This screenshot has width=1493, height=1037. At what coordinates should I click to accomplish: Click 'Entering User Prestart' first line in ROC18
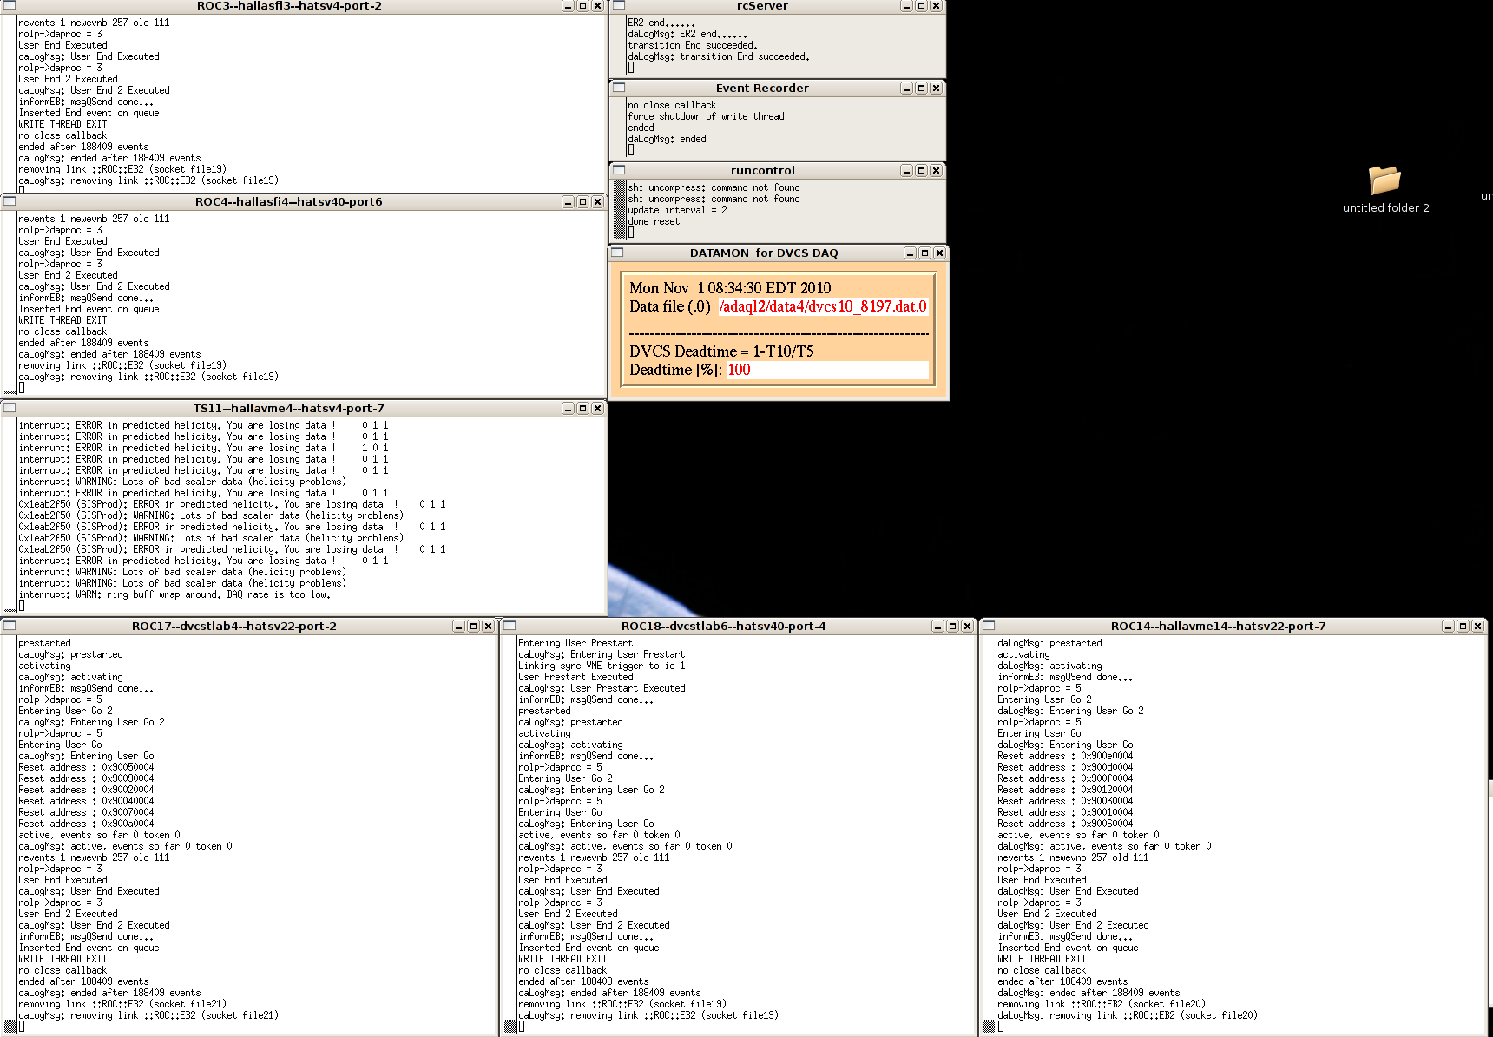tap(575, 643)
